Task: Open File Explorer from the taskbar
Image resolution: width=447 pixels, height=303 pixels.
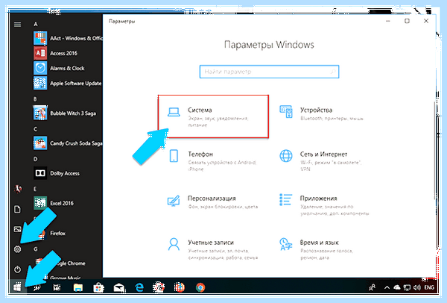Action: coord(77,287)
